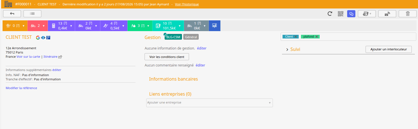Click the Informations bancaires heading
The image size is (418, 129).
(x=173, y=79)
